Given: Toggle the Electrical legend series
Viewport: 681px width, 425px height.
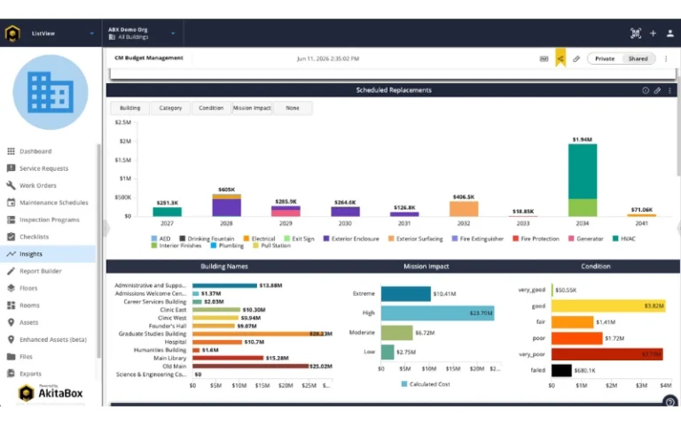Looking at the screenshot, I should pos(259,238).
